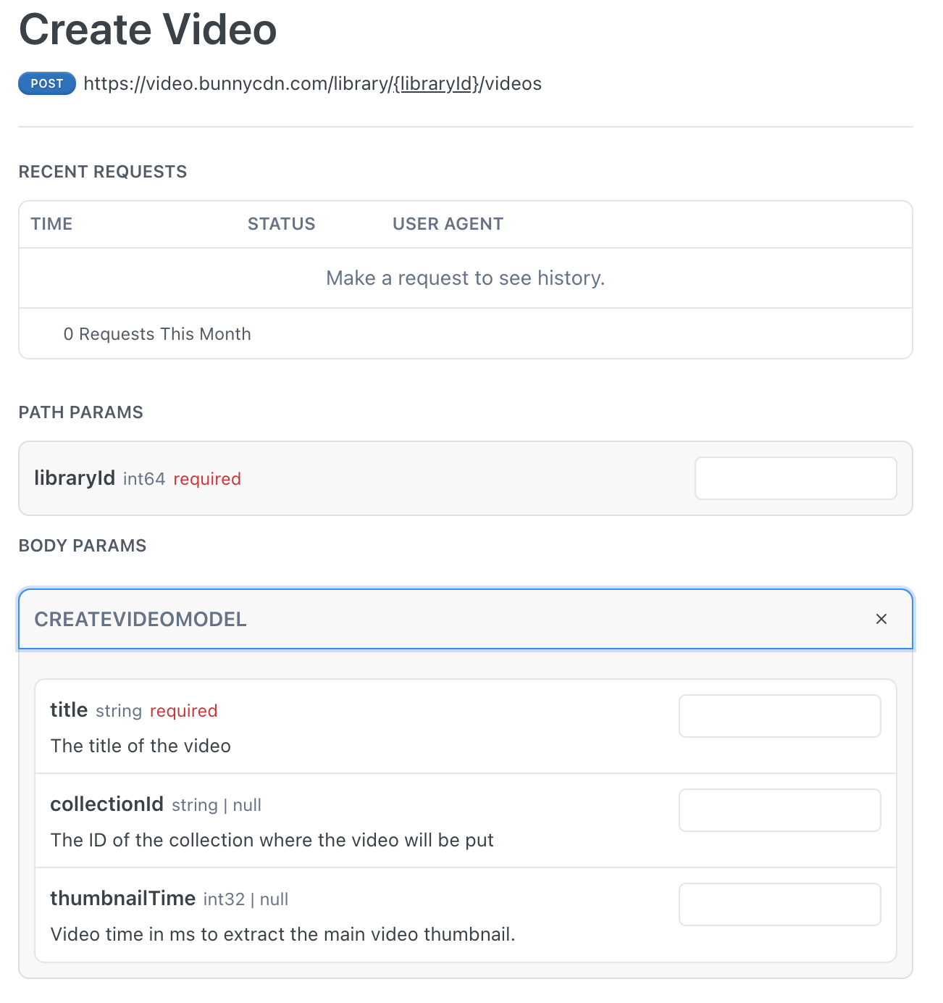Click the Create Video page title
The width and height of the screenshot is (943, 1003).
148,29
